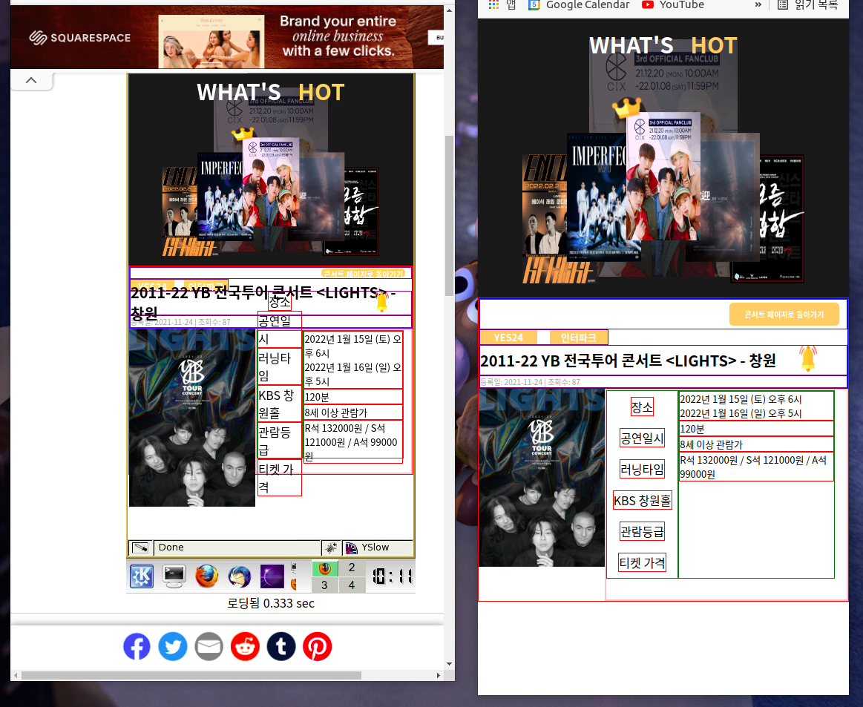This screenshot has width=863, height=707.
Task: Click the "8세 이상 관람가" value in the right window
Action: pyautogui.click(x=711, y=444)
